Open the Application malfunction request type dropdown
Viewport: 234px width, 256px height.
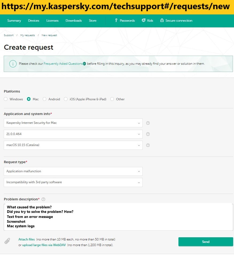(x=73, y=171)
